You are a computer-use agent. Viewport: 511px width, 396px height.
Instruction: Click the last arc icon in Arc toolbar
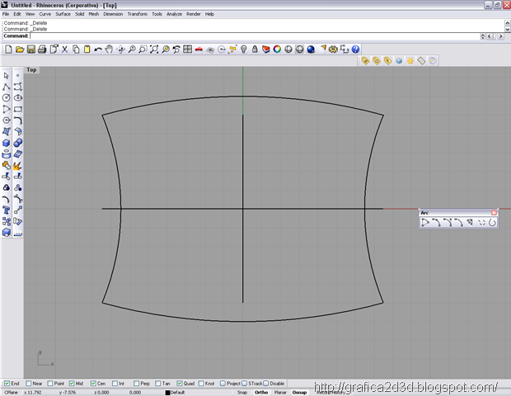tap(492, 223)
